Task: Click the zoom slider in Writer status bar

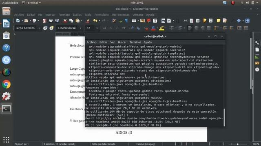Action: coord(237,144)
